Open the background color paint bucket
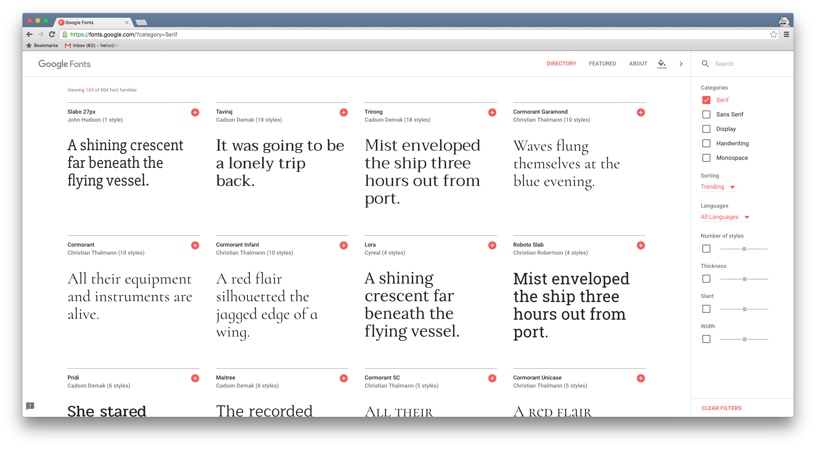816x449 pixels. [x=662, y=63]
